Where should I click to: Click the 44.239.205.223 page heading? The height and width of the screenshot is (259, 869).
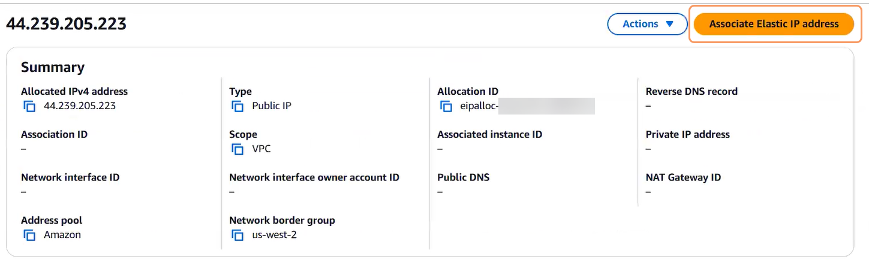(66, 24)
